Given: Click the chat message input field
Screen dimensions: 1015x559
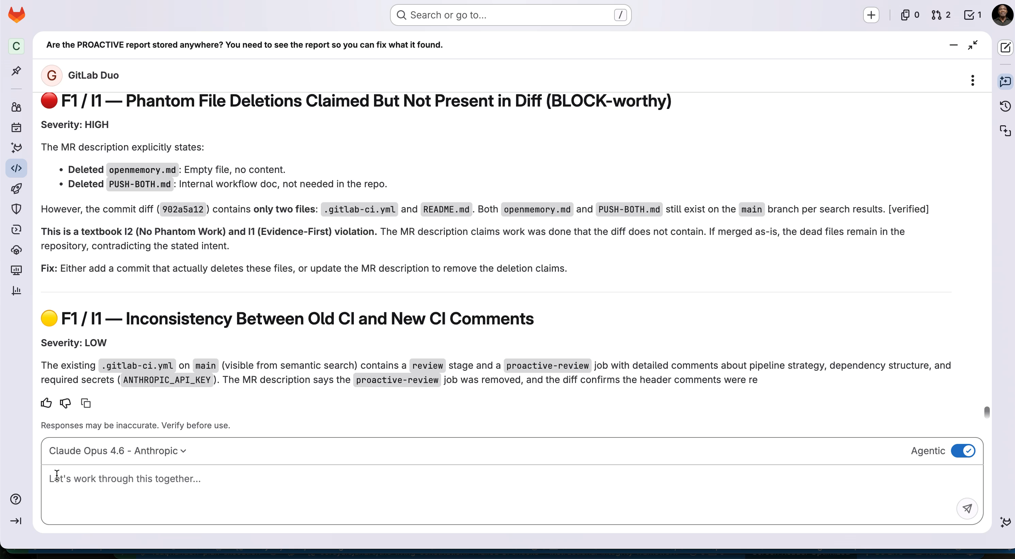Looking at the screenshot, I should pos(497,492).
